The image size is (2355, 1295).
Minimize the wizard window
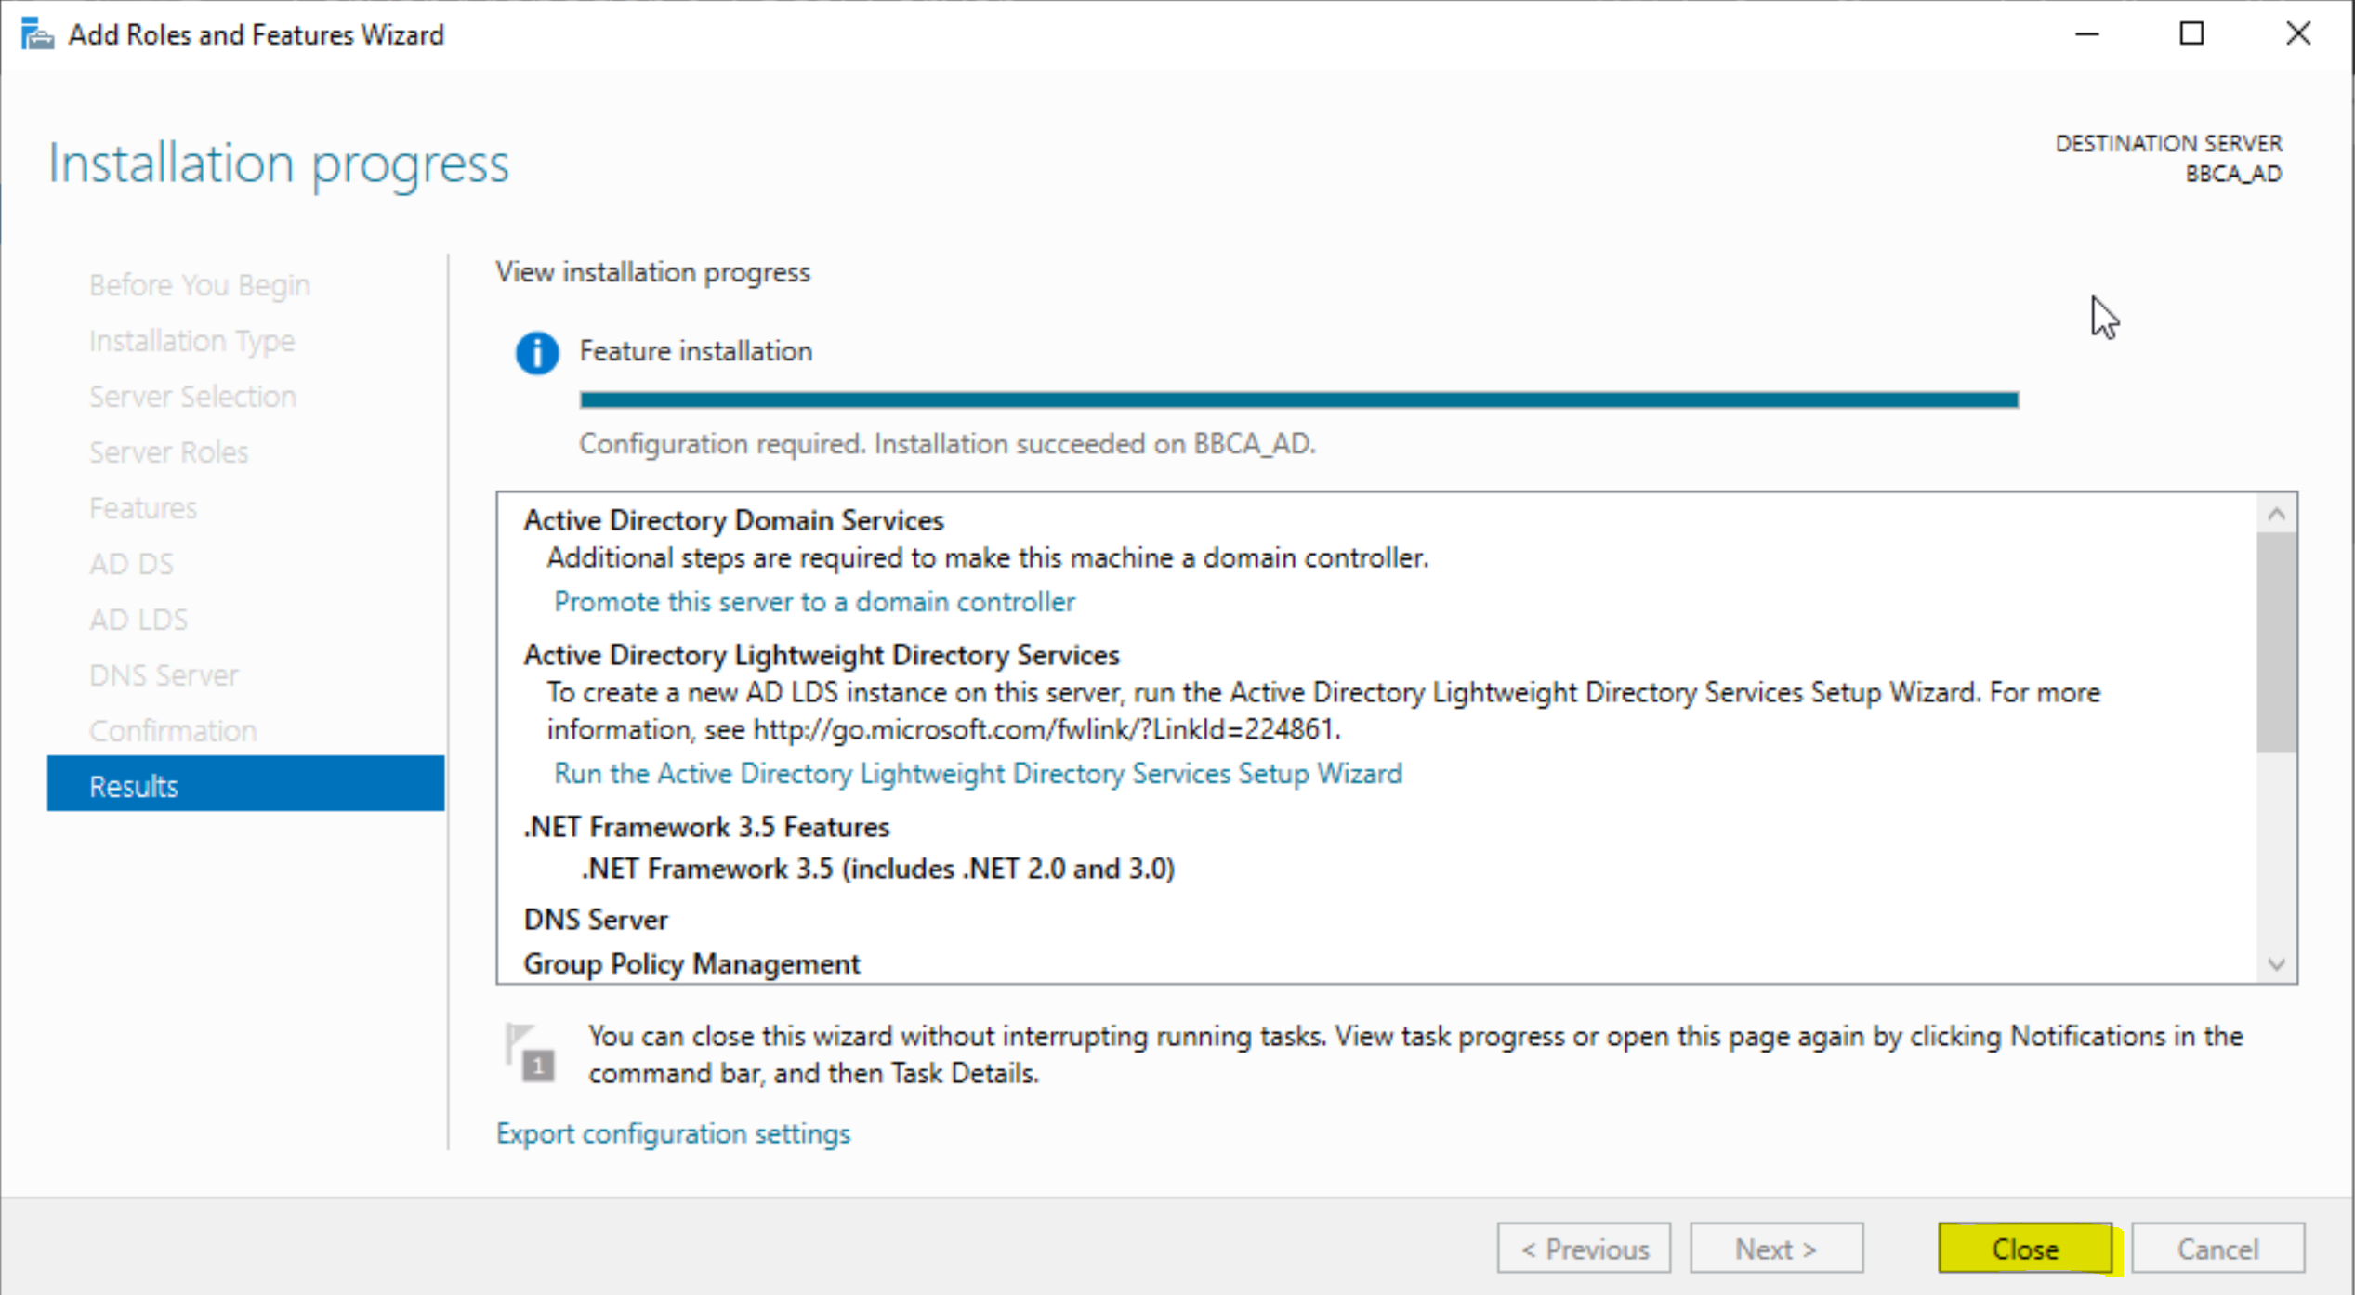pyautogui.click(x=2087, y=34)
